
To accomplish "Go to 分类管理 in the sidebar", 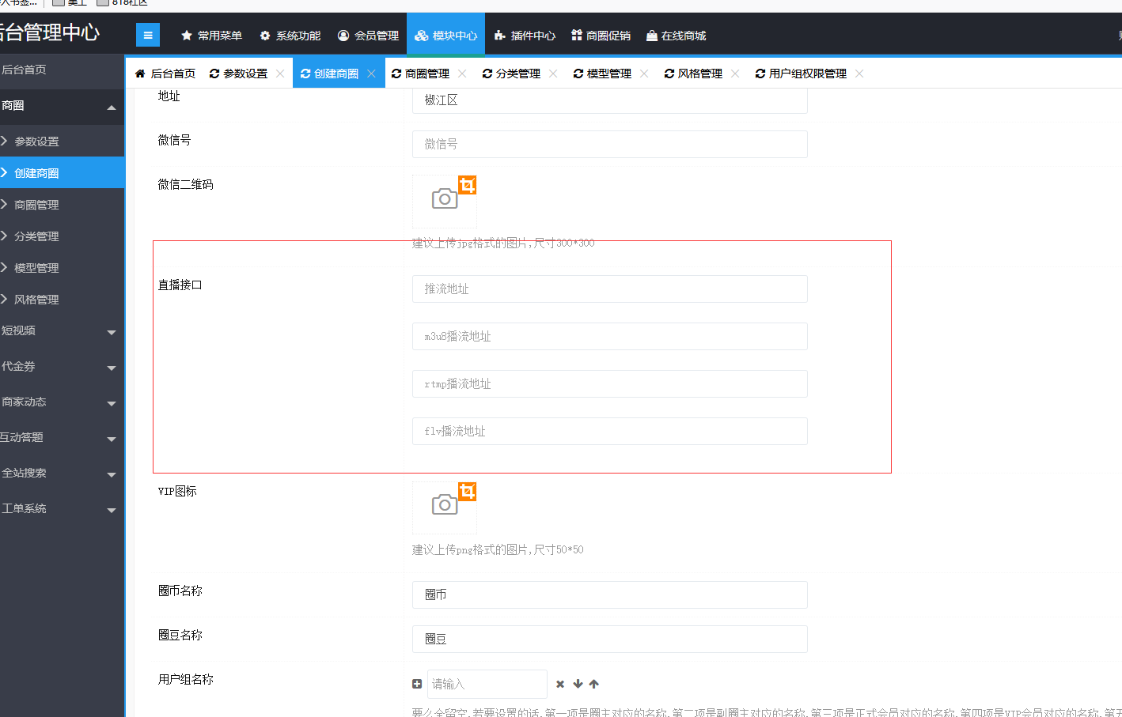I will tap(36, 236).
